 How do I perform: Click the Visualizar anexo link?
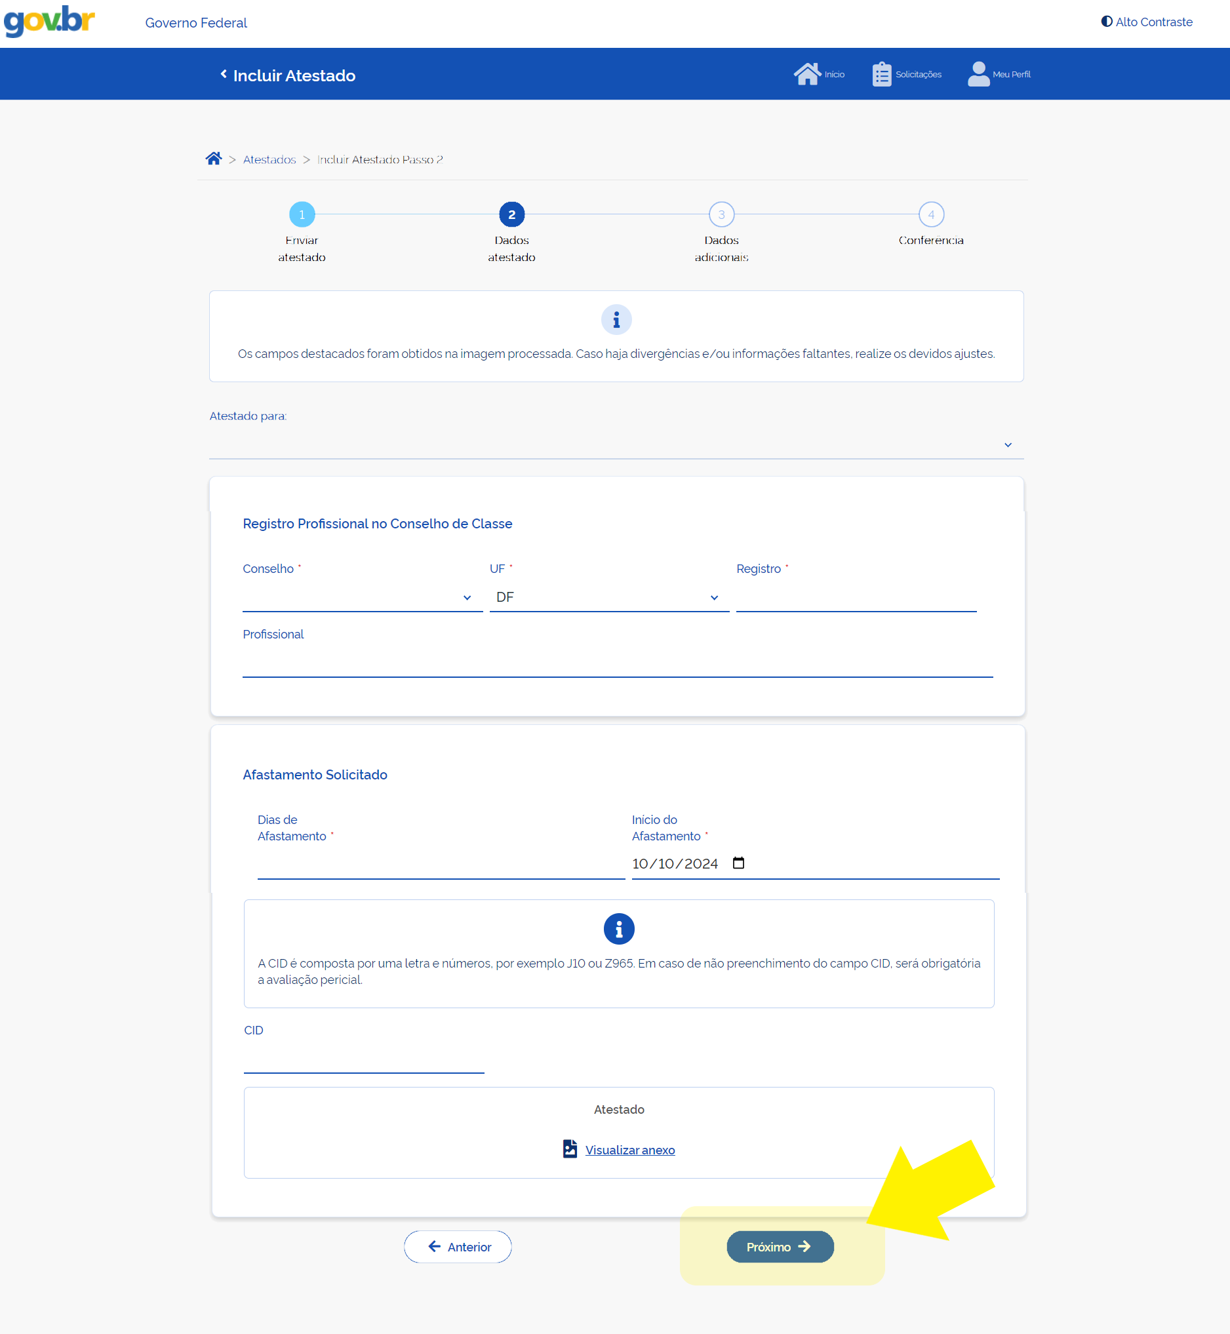(x=629, y=1150)
